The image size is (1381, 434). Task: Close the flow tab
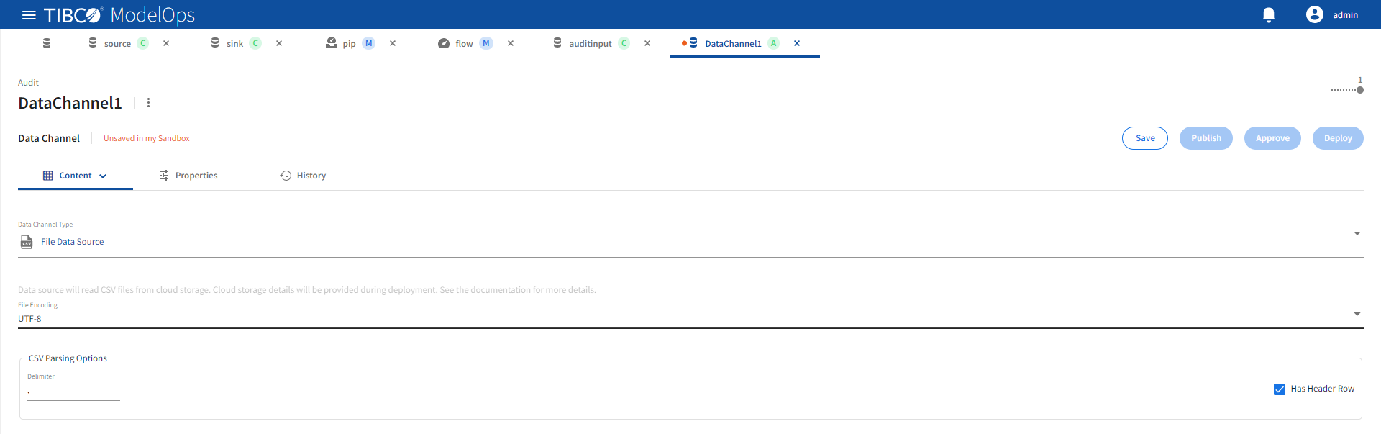[511, 43]
